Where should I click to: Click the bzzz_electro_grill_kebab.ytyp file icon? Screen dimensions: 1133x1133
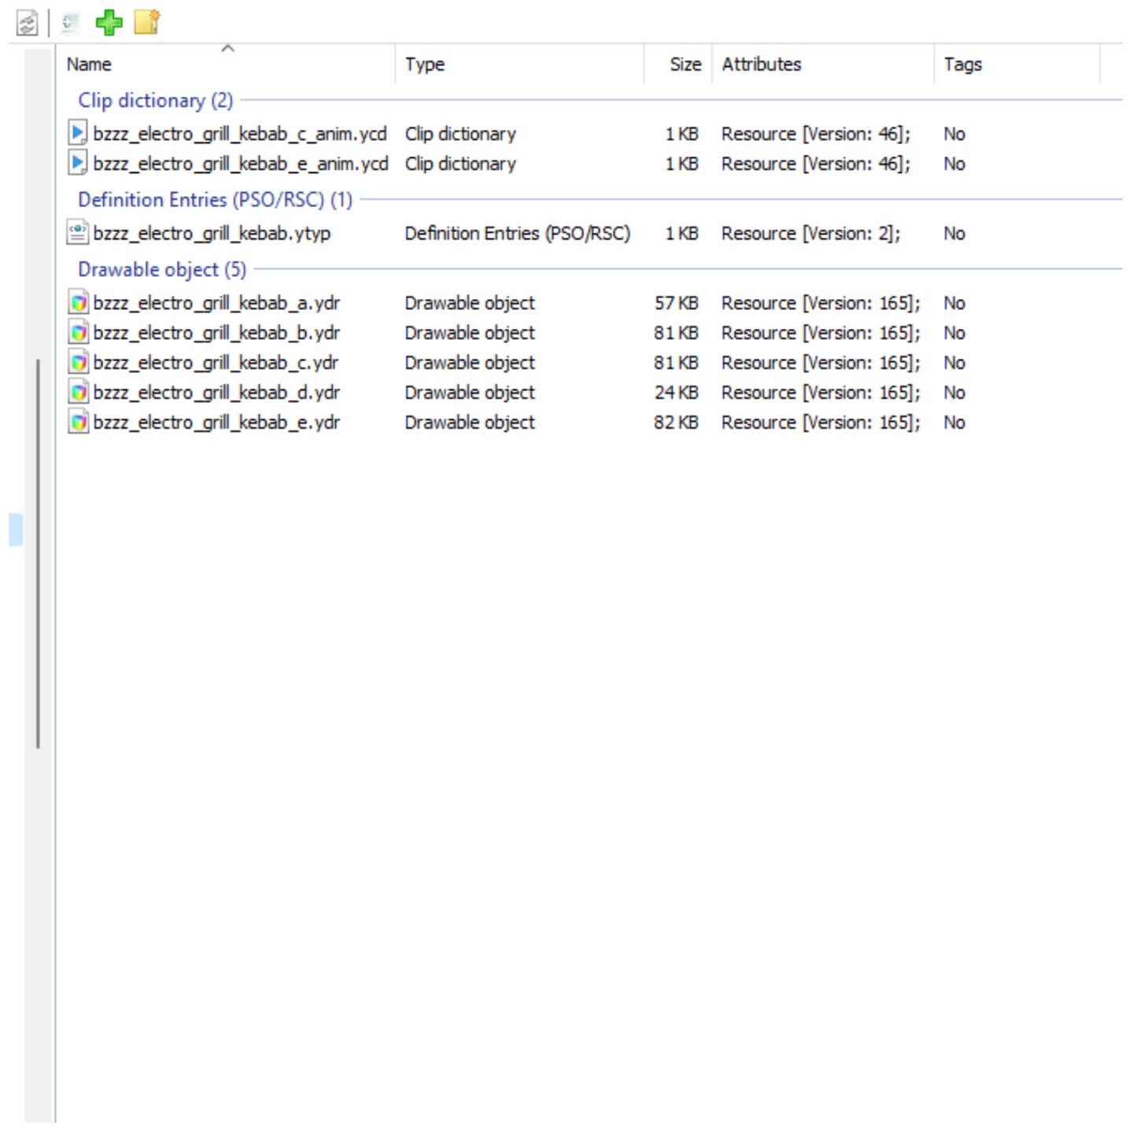pos(77,233)
